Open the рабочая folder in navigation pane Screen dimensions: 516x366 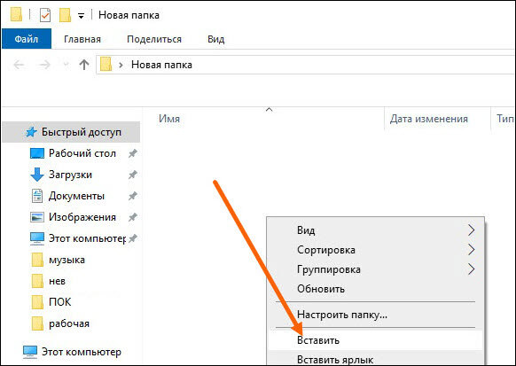(69, 323)
